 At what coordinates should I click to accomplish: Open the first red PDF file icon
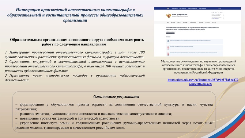coord(168,48)
